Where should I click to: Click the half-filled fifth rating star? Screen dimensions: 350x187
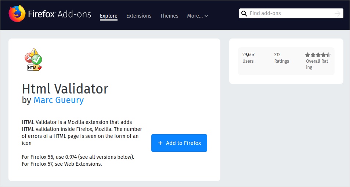(328, 55)
